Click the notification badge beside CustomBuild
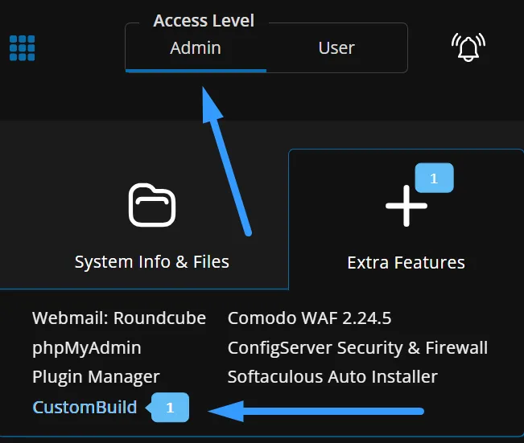The image size is (524, 443). pyautogui.click(x=170, y=408)
